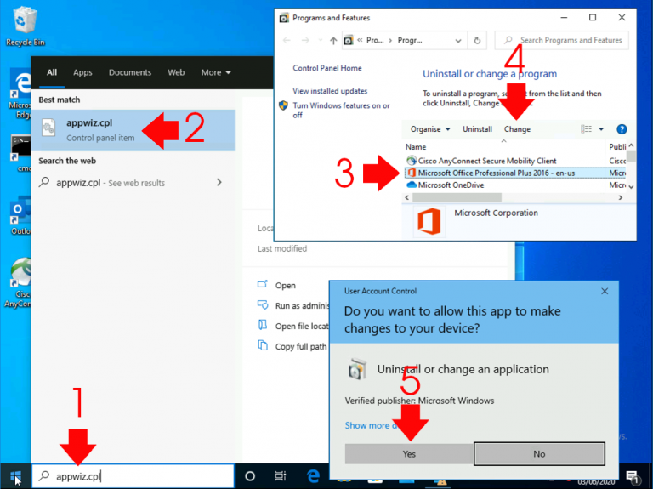This screenshot has width=653, height=489.
Task: Click the Run as administrator shield icon
Action: click(x=263, y=304)
